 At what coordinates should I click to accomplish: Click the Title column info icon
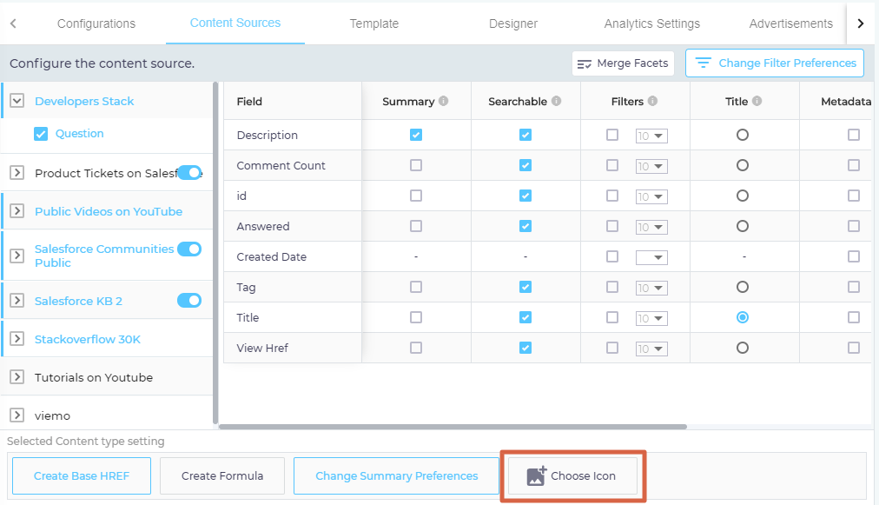click(757, 101)
